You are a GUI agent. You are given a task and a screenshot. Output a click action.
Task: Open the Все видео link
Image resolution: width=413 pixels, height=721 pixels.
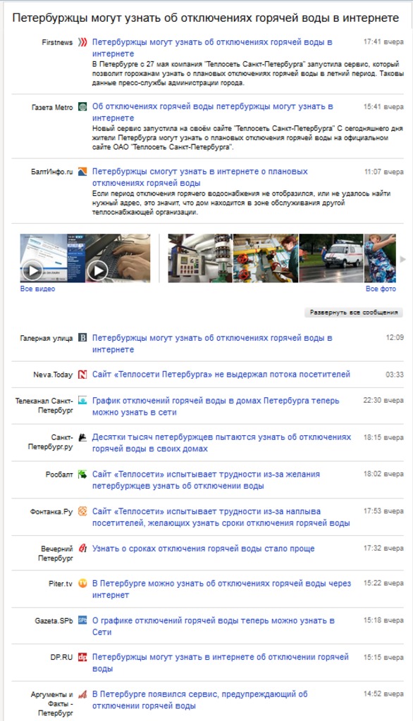pyautogui.click(x=37, y=289)
